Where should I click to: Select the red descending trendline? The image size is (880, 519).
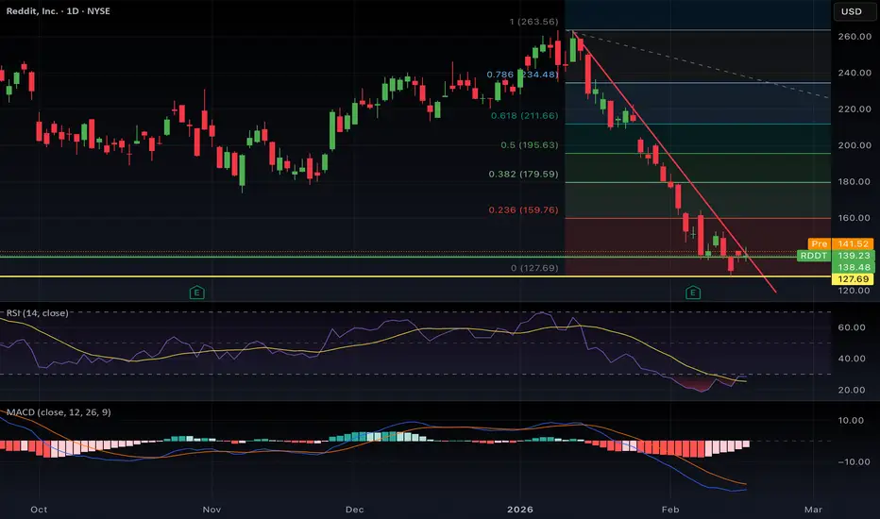pos(673,161)
